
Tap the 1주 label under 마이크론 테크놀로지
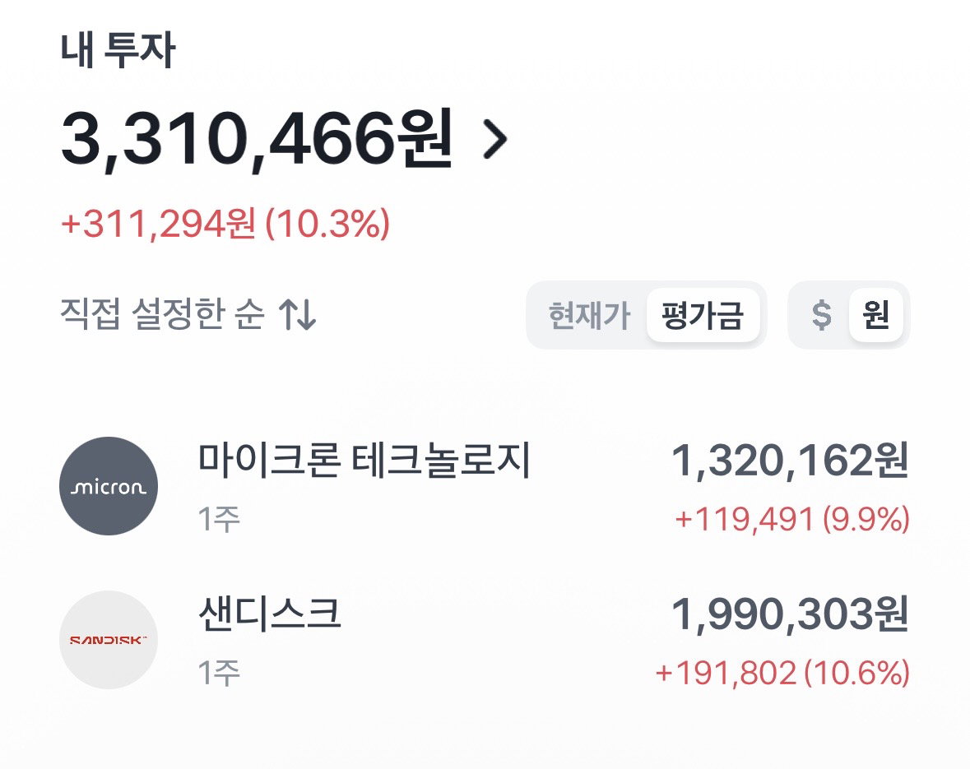click(x=219, y=518)
